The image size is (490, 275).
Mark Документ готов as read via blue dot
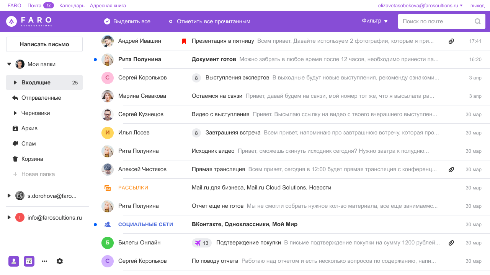pyautogui.click(x=95, y=59)
